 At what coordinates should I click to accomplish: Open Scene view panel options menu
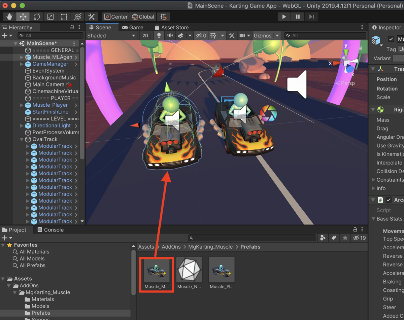[362, 27]
